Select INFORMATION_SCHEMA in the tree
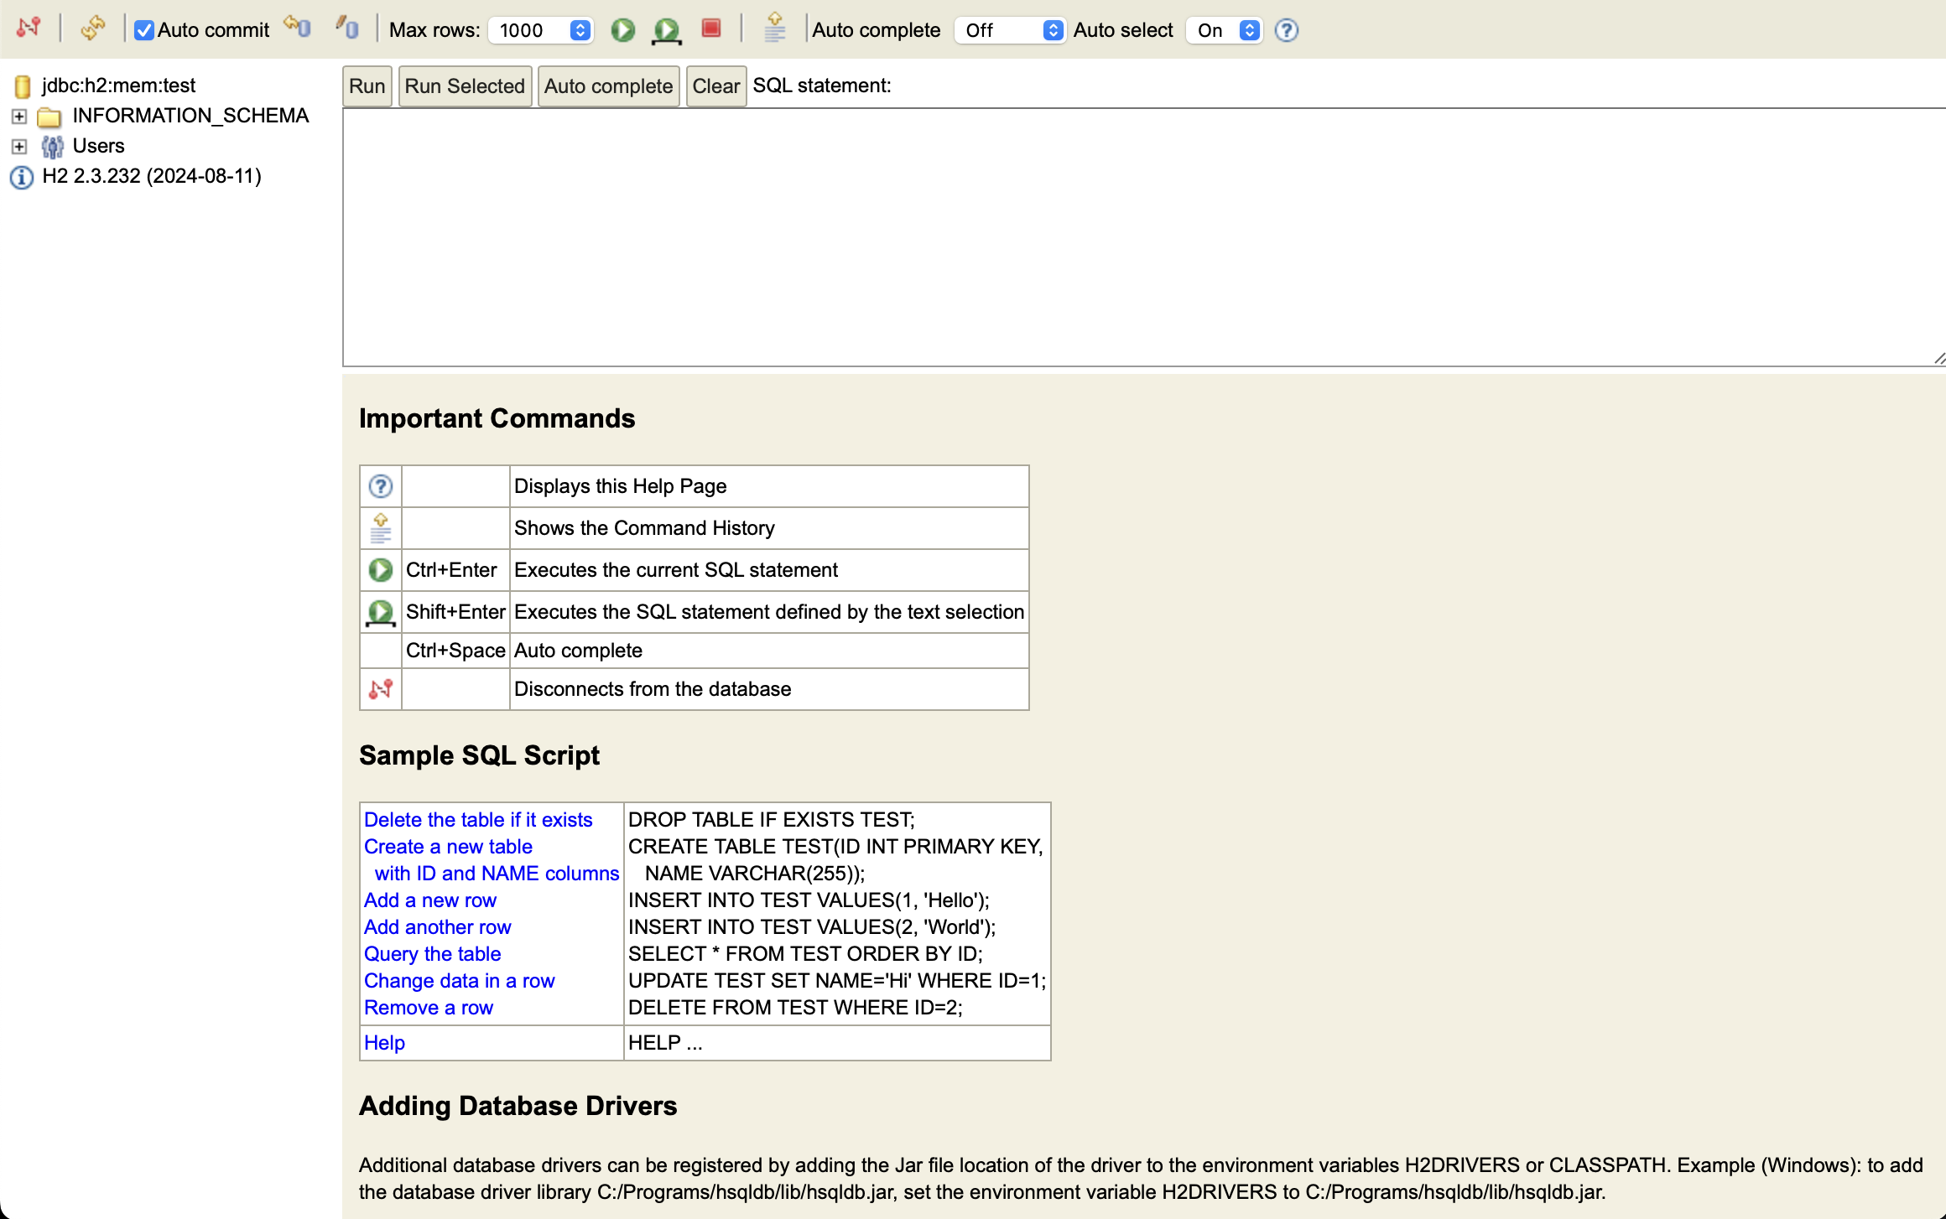Viewport: 1946px width, 1219px height. pos(190,115)
